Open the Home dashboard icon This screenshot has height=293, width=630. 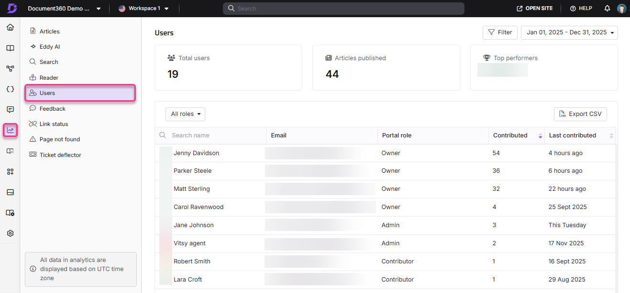pyautogui.click(x=10, y=27)
